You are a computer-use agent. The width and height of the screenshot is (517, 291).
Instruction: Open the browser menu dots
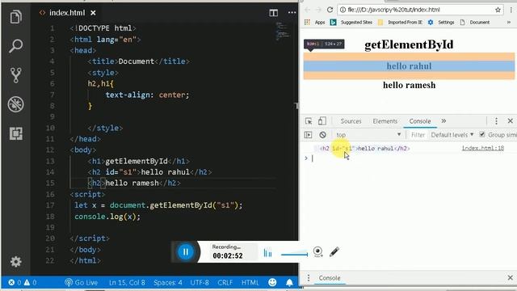(511, 10)
